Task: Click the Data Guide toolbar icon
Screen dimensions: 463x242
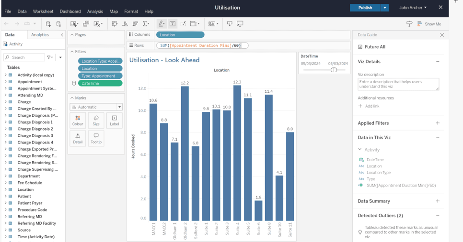Action: 409,24
